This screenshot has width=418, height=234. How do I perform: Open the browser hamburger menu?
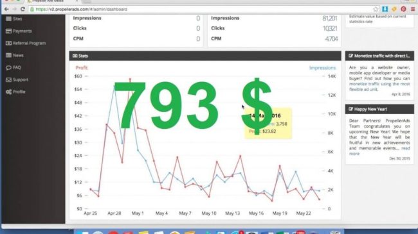[x=413, y=10]
